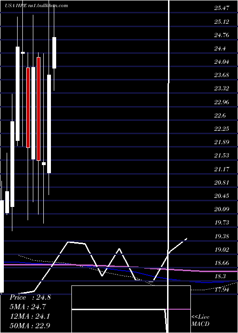Click the 22.6 price axis label
The image size is (238, 333).
click(x=220, y=115)
